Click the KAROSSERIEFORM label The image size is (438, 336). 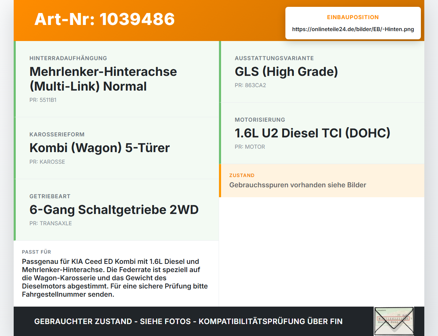(x=57, y=134)
